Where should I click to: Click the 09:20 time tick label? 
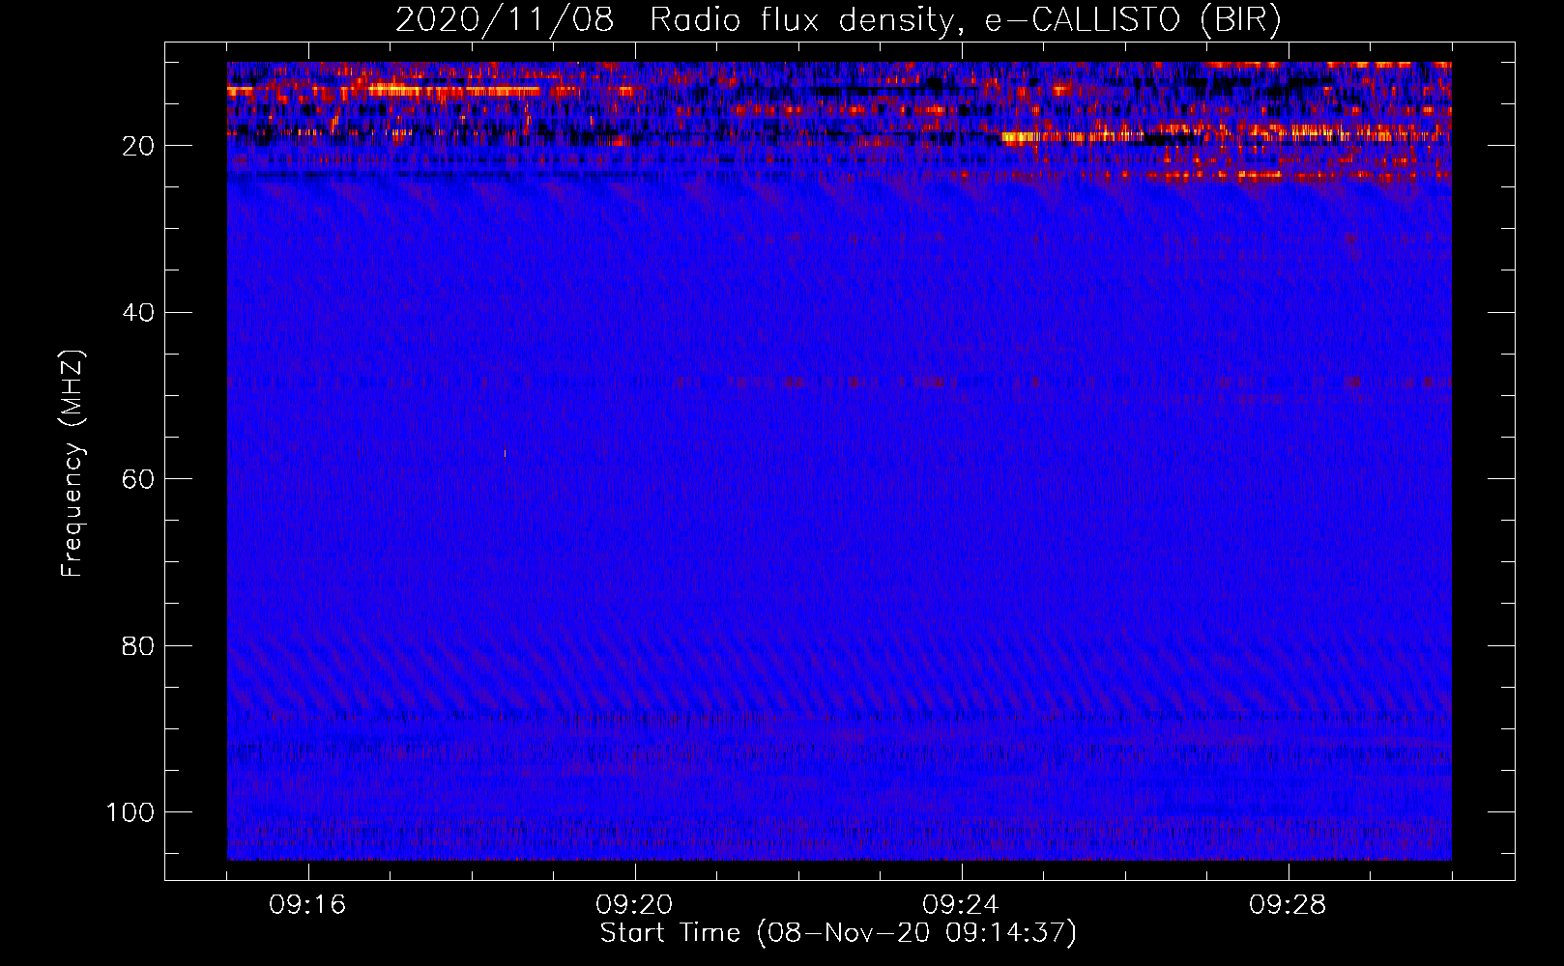tap(634, 905)
